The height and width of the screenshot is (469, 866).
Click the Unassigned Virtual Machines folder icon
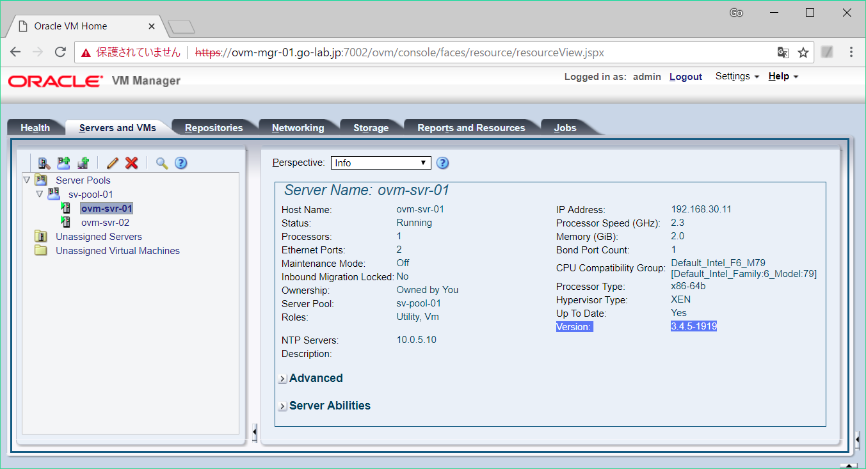coord(41,250)
